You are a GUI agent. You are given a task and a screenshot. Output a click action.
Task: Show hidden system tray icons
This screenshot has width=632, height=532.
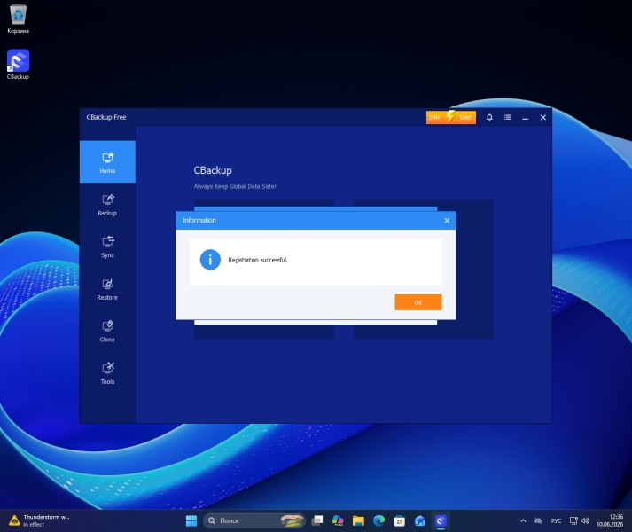(x=523, y=520)
